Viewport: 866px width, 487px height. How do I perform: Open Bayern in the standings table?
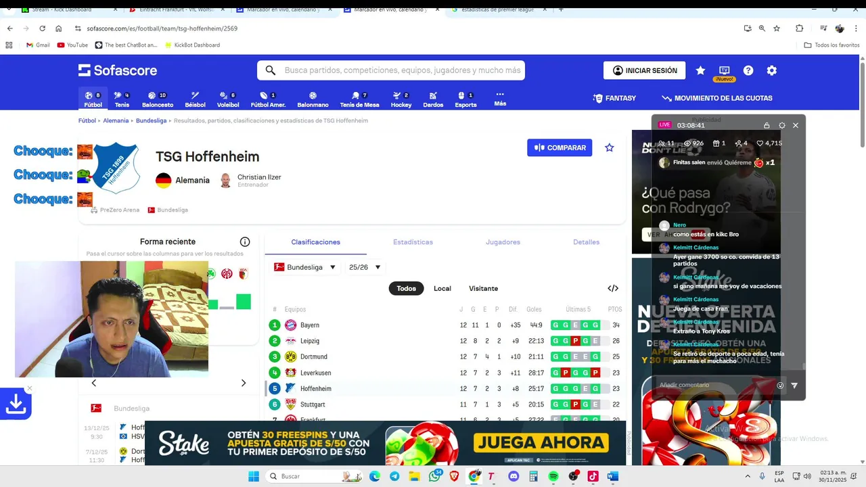[x=310, y=325]
